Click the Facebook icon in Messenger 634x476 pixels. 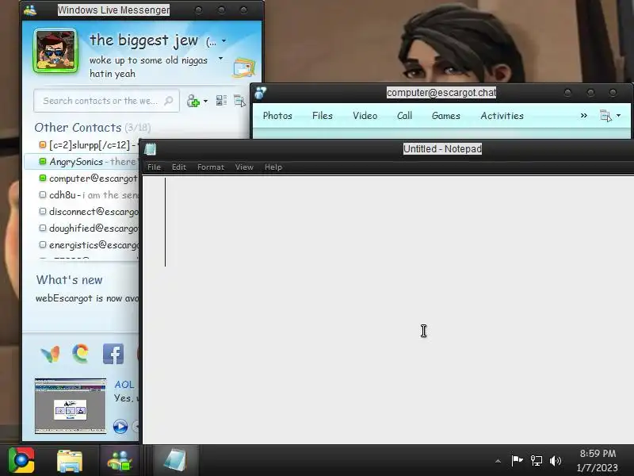coord(113,354)
